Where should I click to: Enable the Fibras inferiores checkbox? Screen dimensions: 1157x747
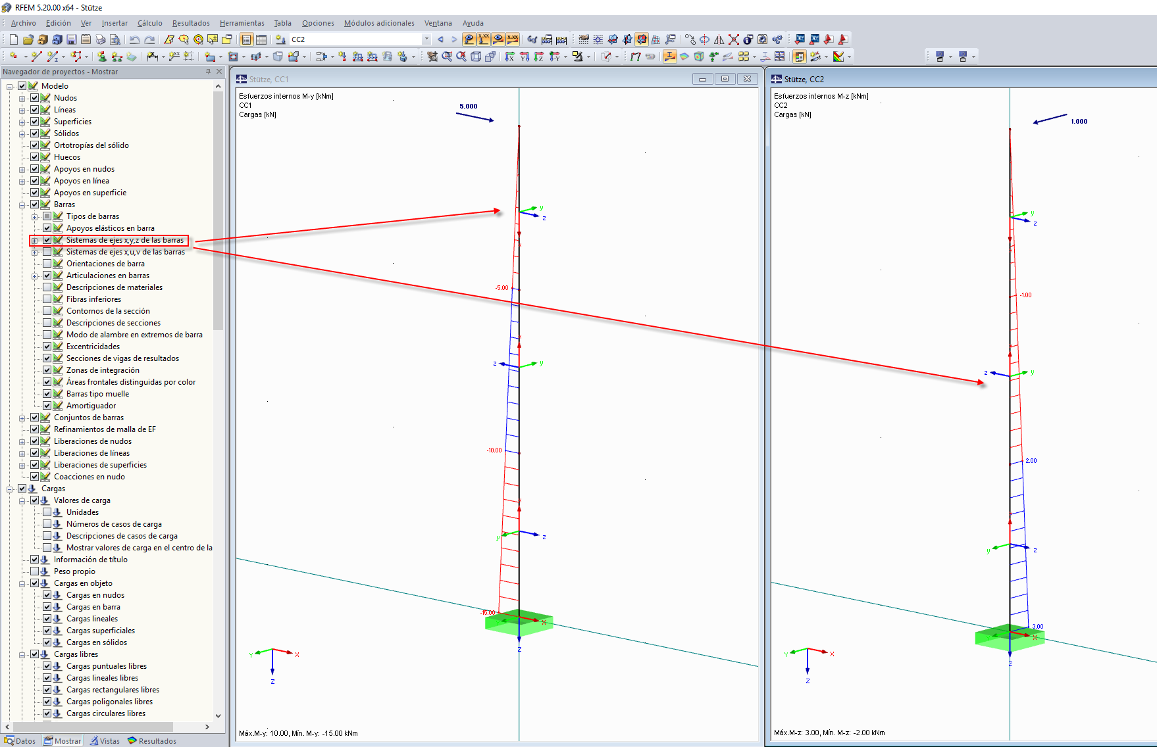point(47,299)
